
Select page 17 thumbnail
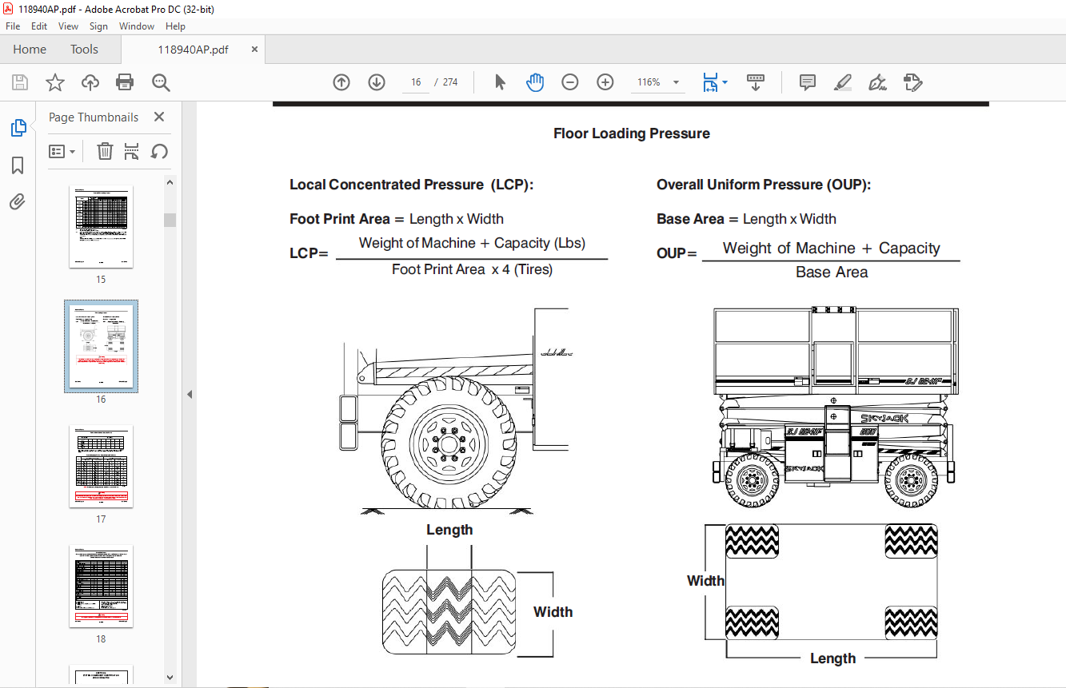[x=101, y=466]
